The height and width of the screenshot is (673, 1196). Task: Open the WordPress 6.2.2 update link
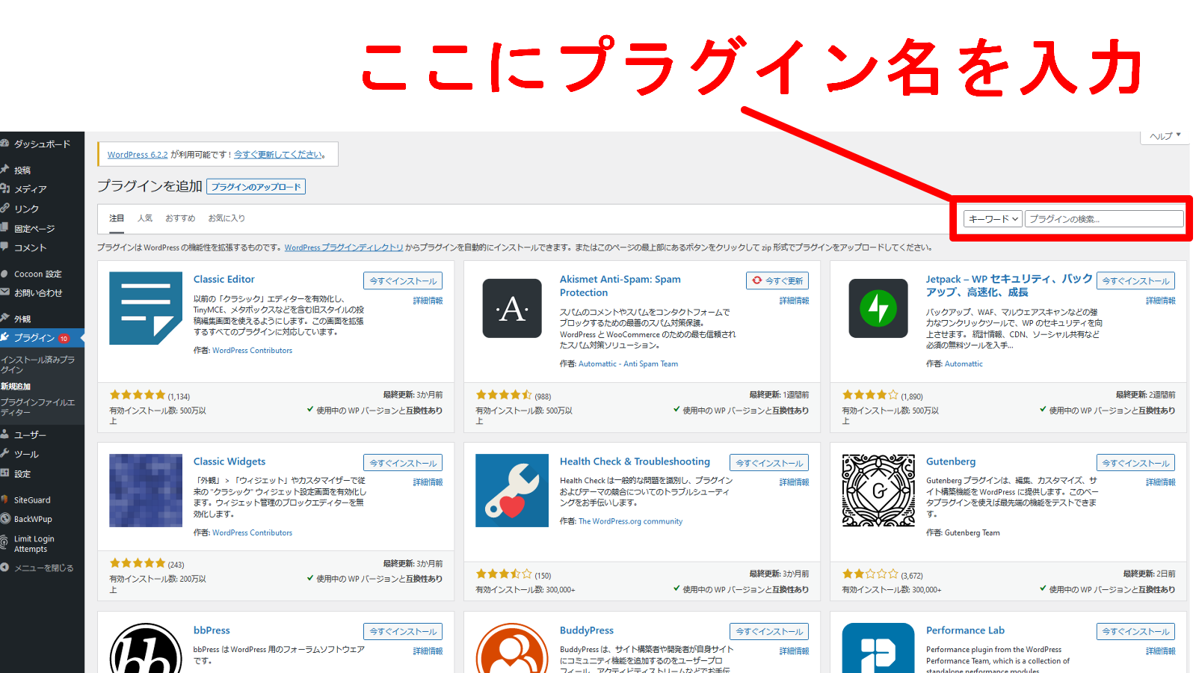point(138,155)
